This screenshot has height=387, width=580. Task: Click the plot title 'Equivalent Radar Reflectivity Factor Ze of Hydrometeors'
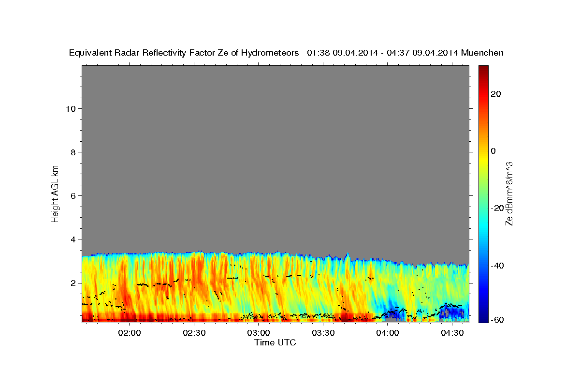(x=184, y=53)
